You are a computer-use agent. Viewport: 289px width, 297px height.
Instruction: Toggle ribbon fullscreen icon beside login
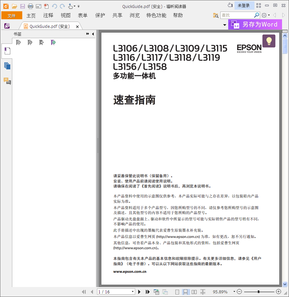258,6
